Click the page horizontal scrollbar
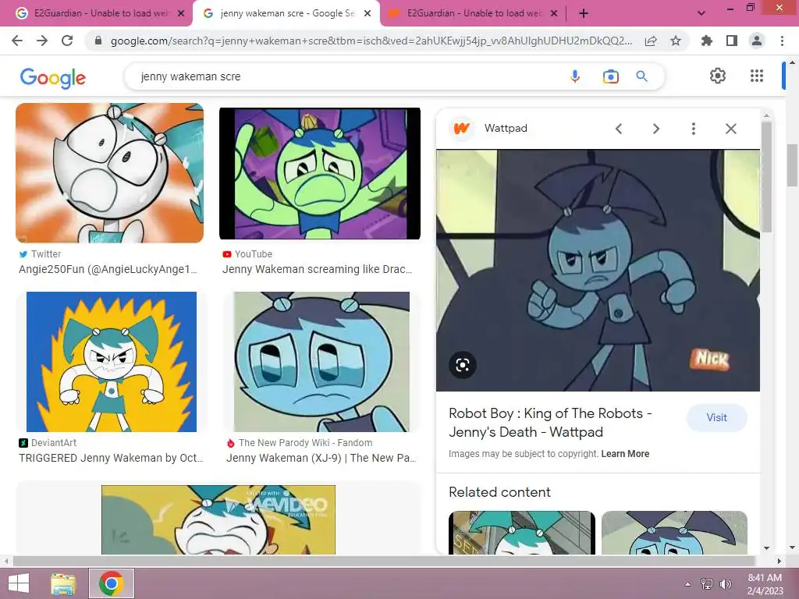This screenshot has width=799, height=599. pyautogui.click(x=383, y=561)
